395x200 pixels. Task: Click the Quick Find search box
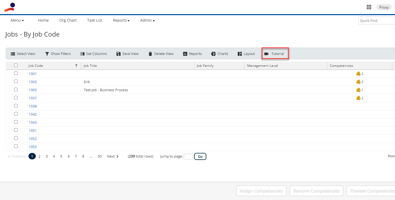377,21
